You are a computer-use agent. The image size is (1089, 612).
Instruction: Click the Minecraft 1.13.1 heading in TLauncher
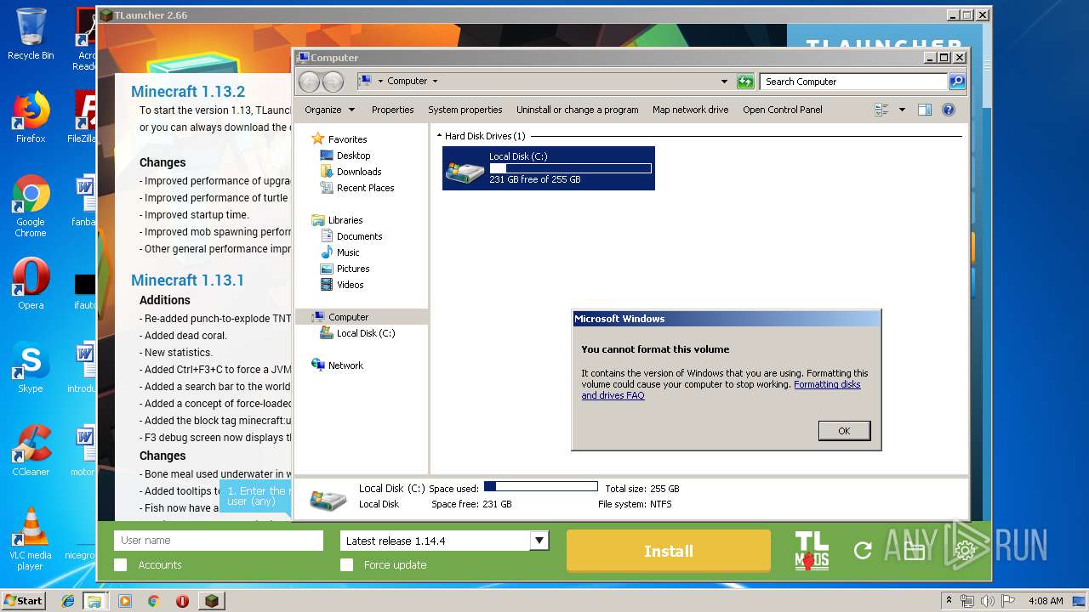[187, 280]
